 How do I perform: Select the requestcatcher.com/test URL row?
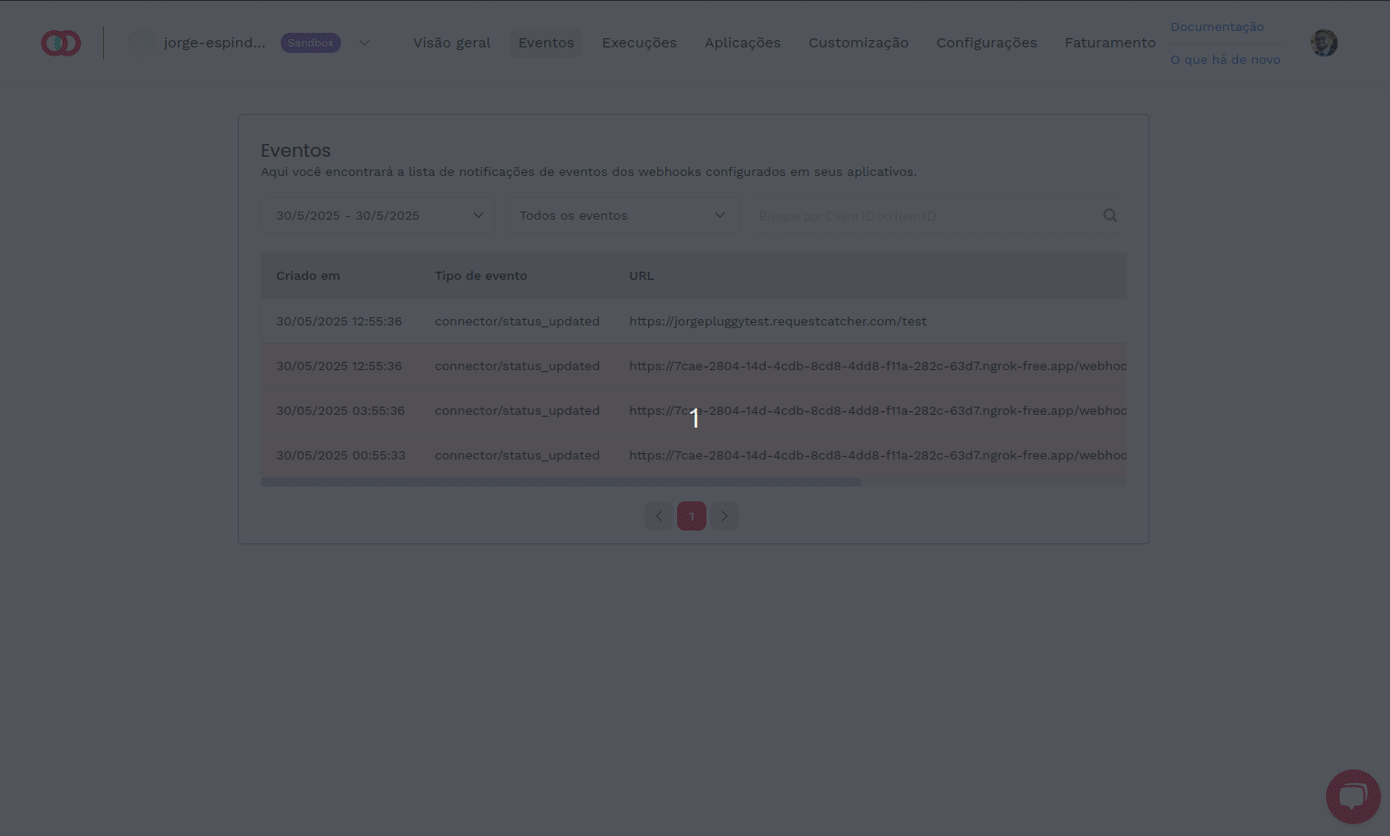tap(694, 321)
